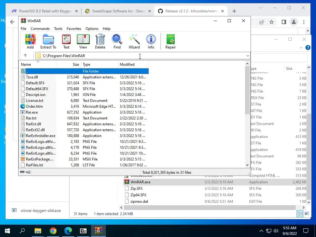Show archive Info
The image size is (316, 237).
pos(151,41)
